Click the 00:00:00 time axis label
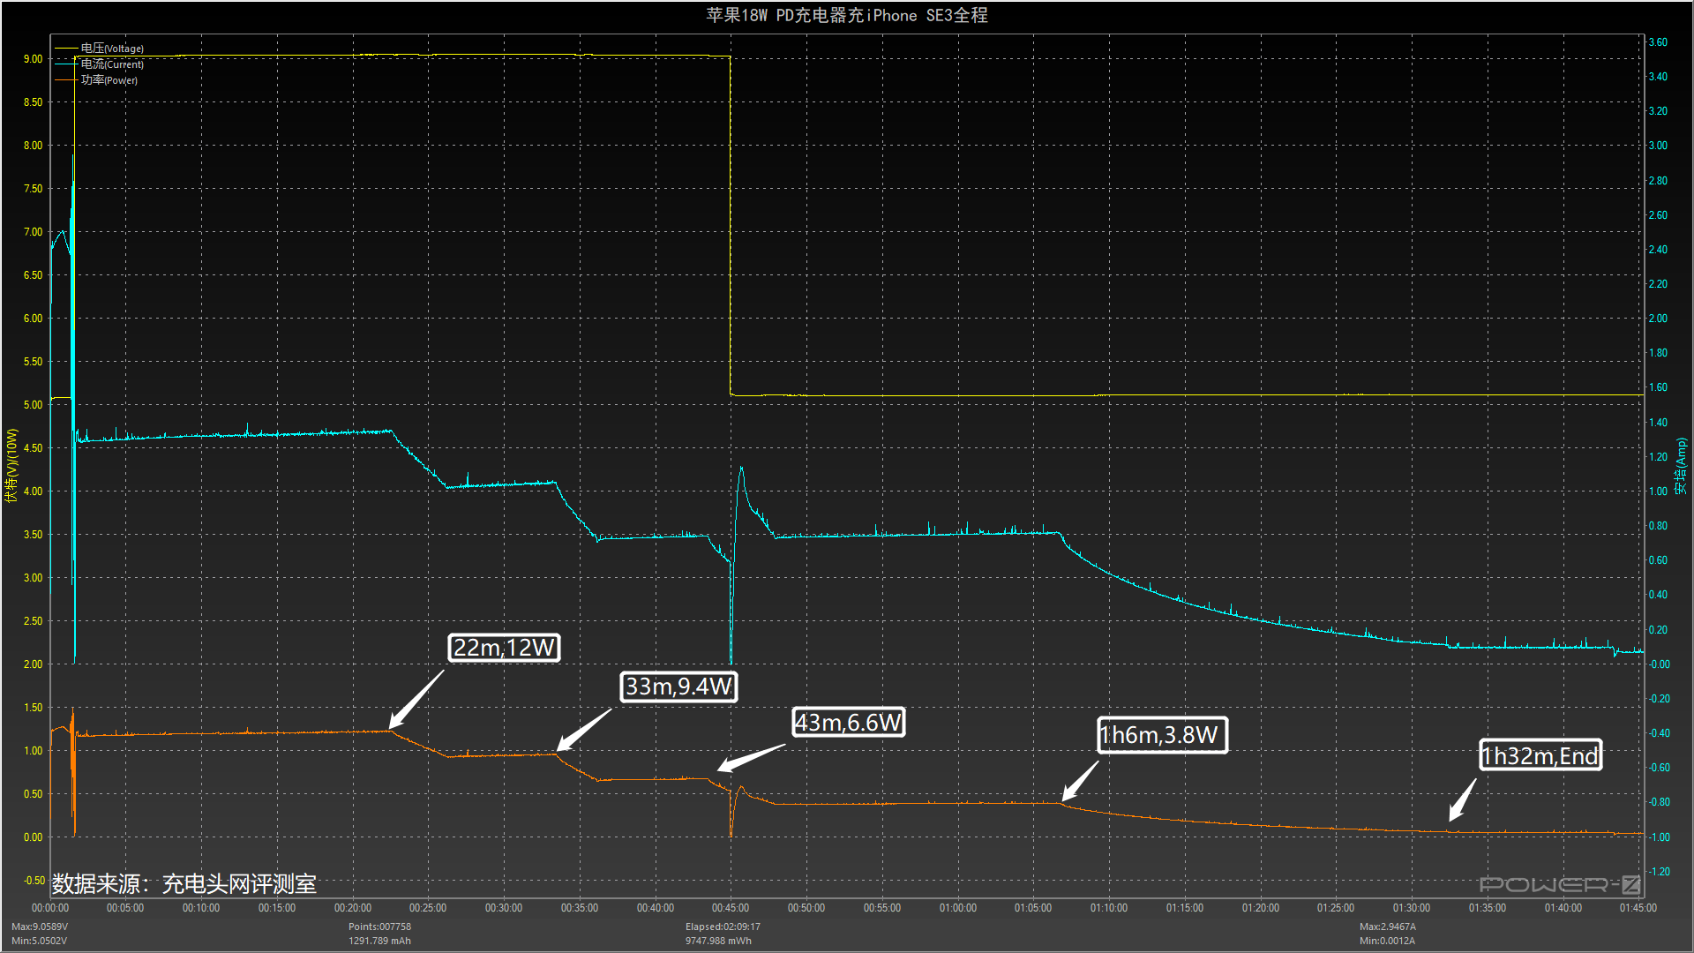1694x953 pixels. 50,908
